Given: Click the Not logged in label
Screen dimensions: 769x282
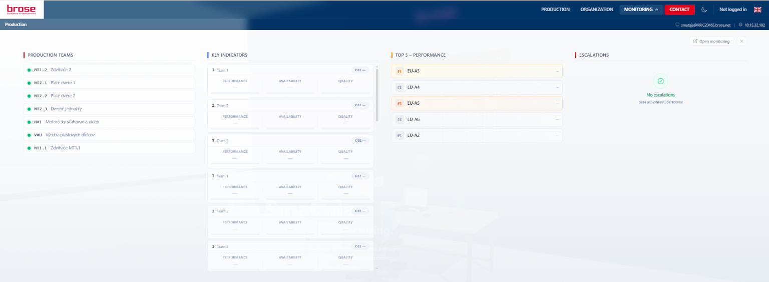Looking at the screenshot, I should pos(733,10).
